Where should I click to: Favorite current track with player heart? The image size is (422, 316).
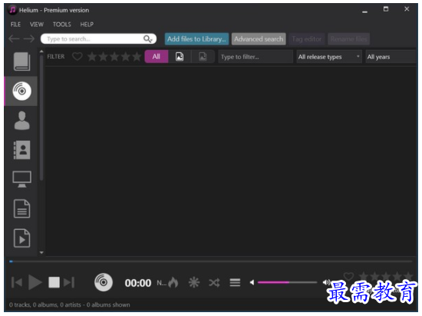(x=348, y=276)
